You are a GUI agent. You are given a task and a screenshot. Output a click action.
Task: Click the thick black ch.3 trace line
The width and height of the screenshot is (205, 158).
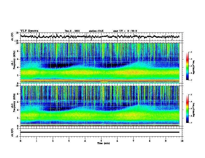click(x=100, y=132)
